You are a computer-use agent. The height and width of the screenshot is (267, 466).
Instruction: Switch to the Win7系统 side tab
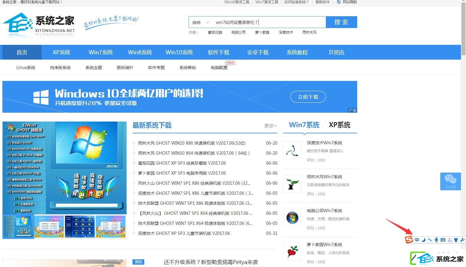(x=304, y=125)
